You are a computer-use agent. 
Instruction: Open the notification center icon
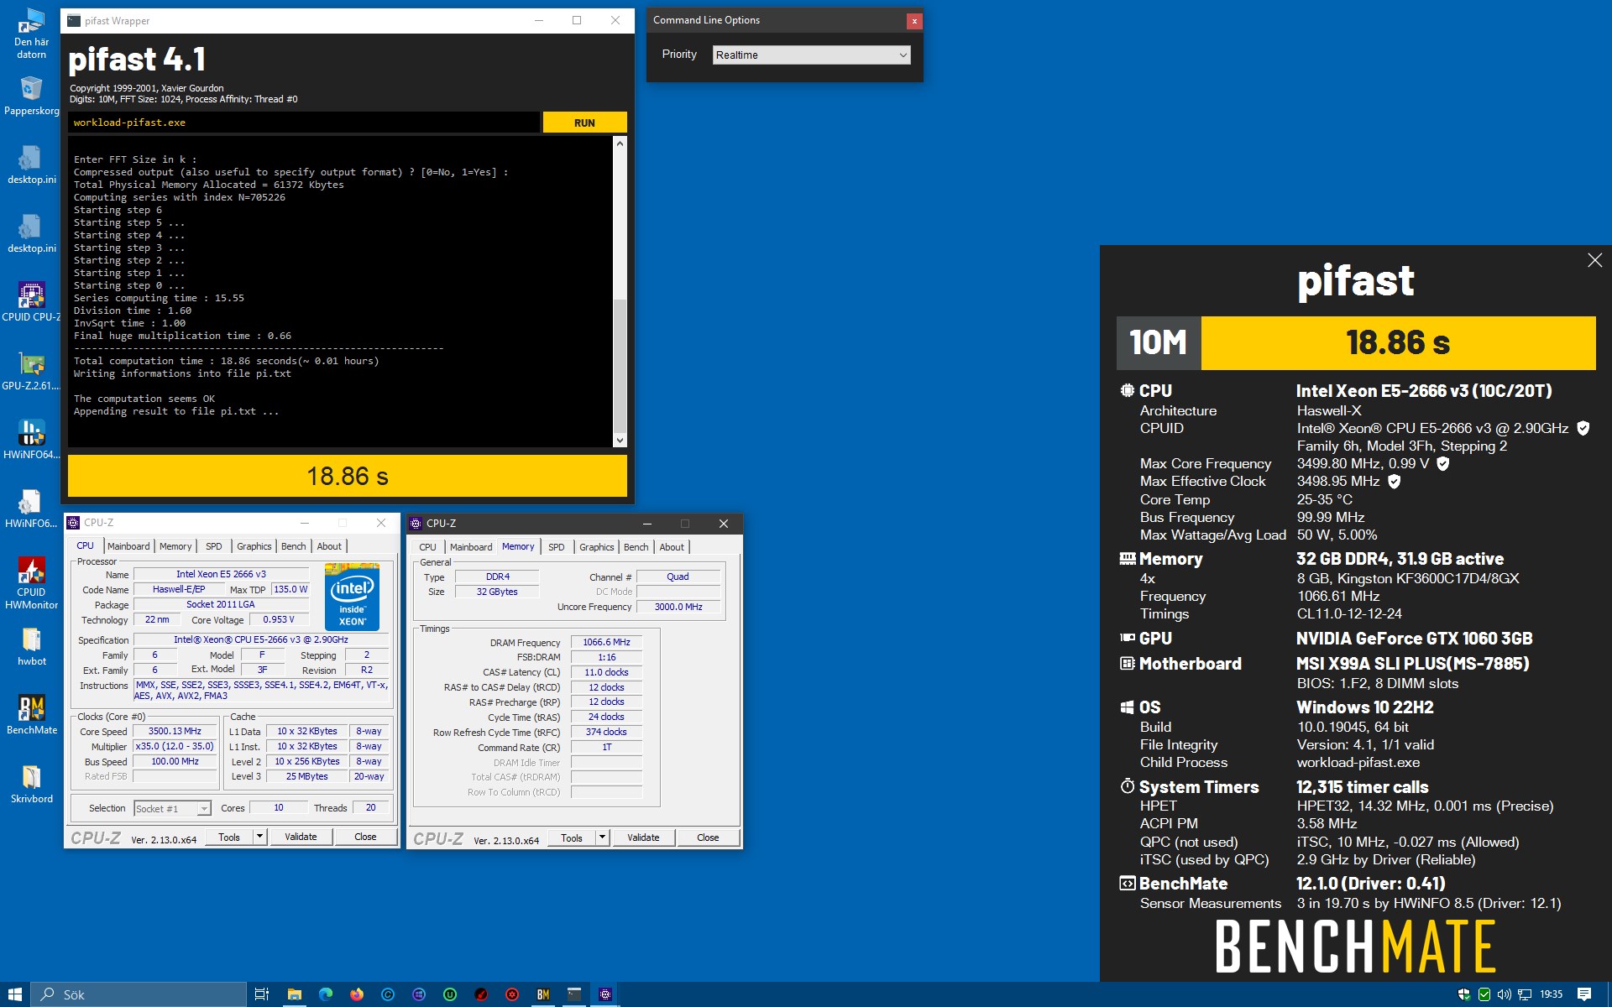pos(1584,994)
